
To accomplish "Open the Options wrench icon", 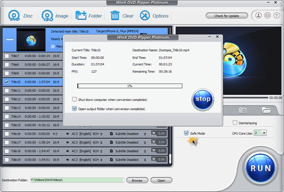I will click(x=145, y=16).
